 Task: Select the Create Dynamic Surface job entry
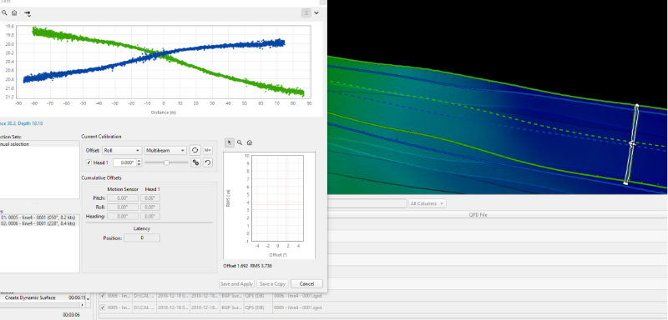pyautogui.click(x=30, y=297)
